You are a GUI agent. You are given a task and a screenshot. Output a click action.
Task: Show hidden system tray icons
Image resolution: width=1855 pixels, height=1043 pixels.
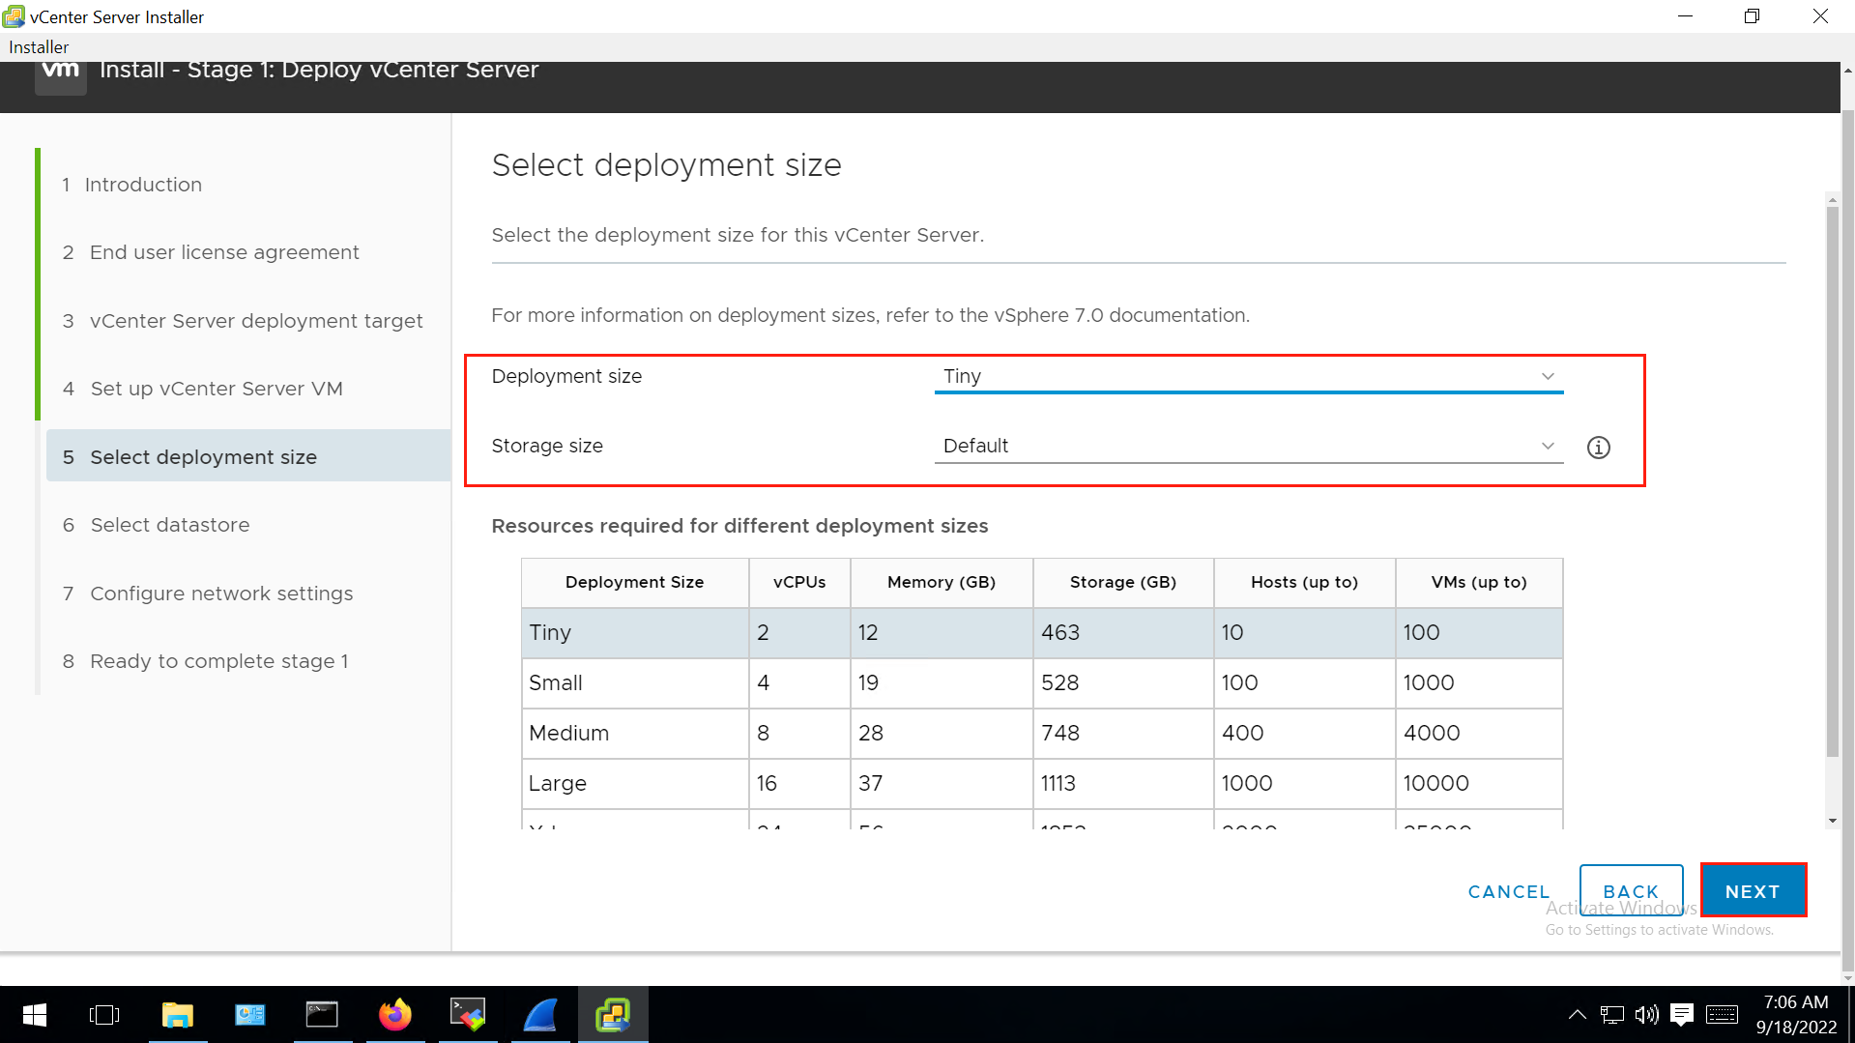(1577, 1015)
